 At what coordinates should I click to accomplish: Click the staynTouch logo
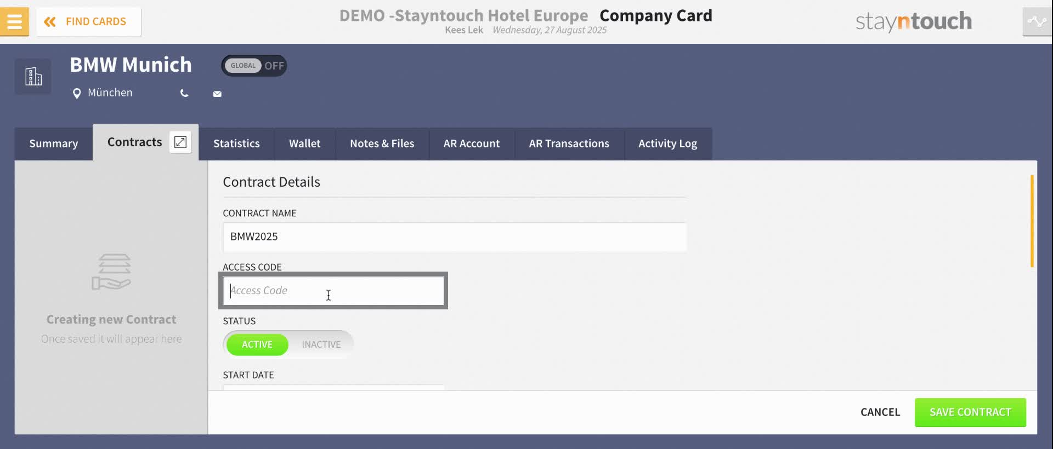point(914,22)
